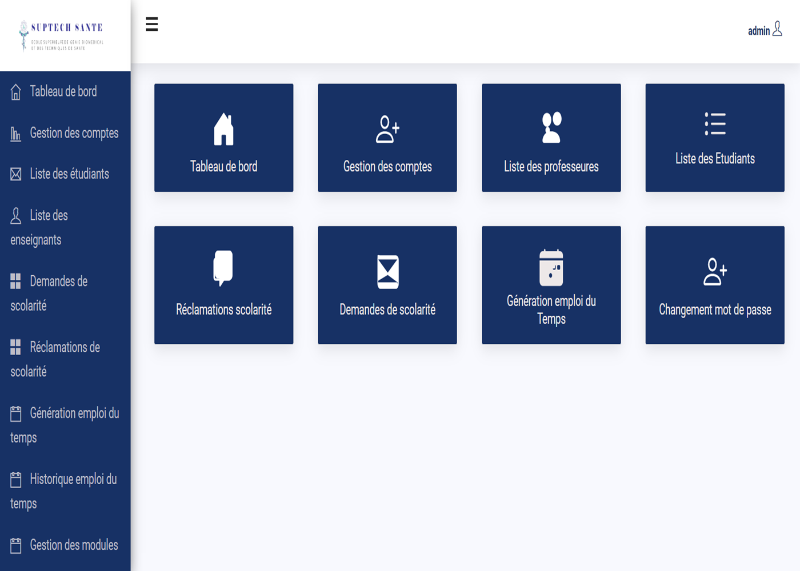Image resolution: width=800 pixels, height=571 pixels.
Task: Click the speech bubble icon on Réclamations scolarité card
Action: pyautogui.click(x=223, y=268)
